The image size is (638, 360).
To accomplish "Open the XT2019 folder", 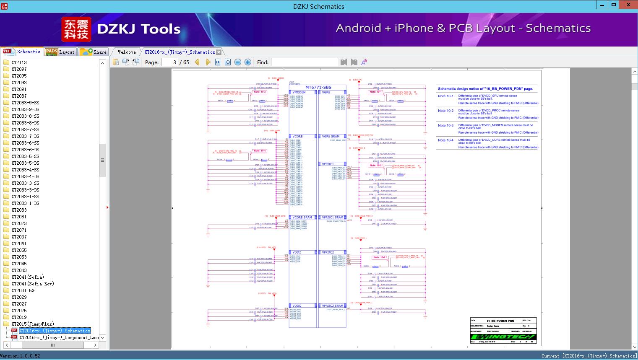I will pos(15,317).
